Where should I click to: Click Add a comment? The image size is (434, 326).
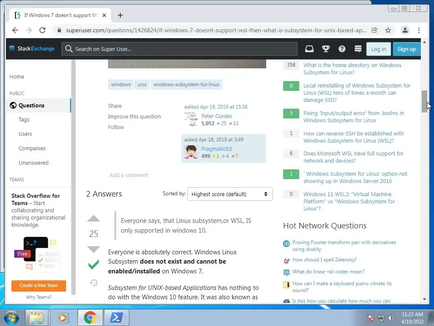click(x=129, y=175)
